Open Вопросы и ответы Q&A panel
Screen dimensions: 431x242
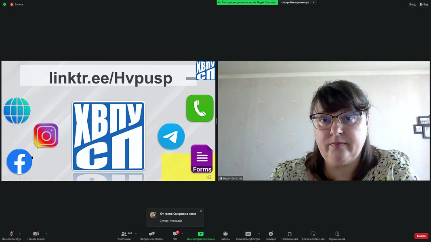click(152, 236)
